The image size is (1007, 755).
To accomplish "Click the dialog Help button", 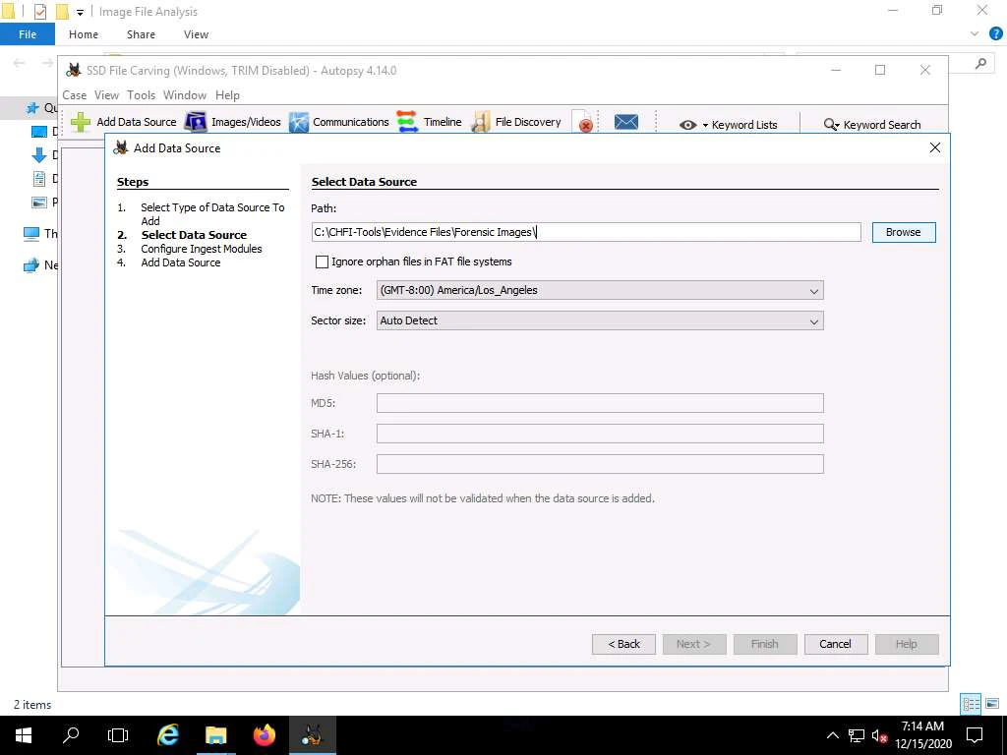I will point(907,644).
